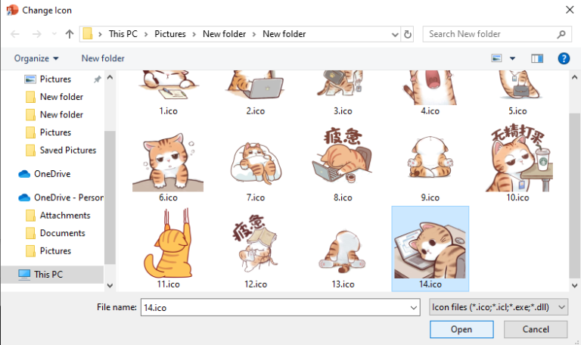Select the 5.ico briefcase cat icon
The width and height of the screenshot is (581, 345).
point(517,92)
